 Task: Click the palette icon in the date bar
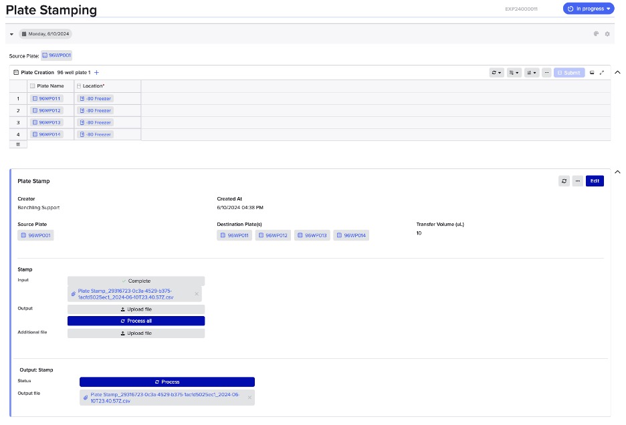tap(596, 34)
